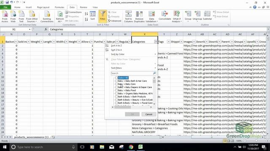Open the Excel Help icon

(255, 7)
